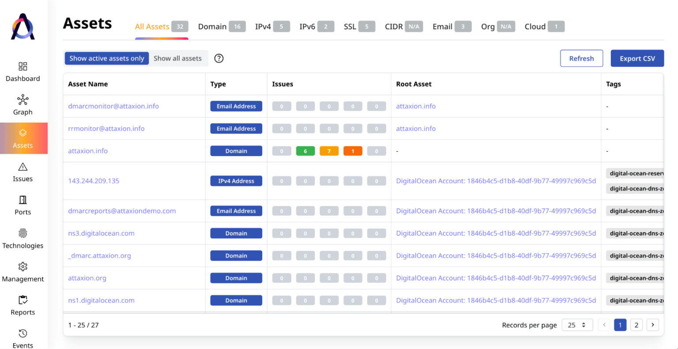Click the Export CSV button
Screen dimensions: 678x349
click(x=637, y=58)
